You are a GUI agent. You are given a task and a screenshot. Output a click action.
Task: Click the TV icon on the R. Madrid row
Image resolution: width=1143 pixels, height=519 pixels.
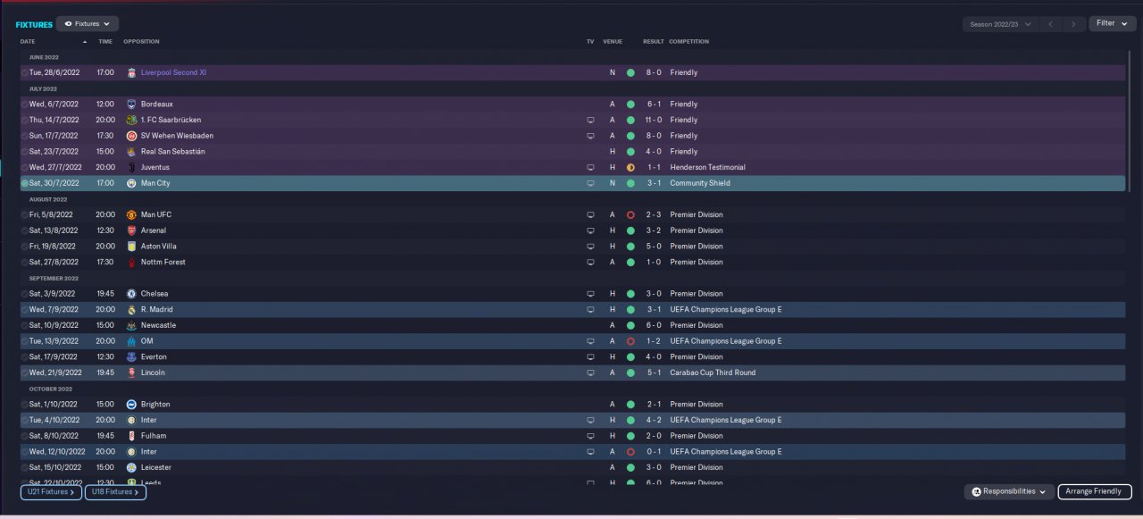[x=590, y=310]
